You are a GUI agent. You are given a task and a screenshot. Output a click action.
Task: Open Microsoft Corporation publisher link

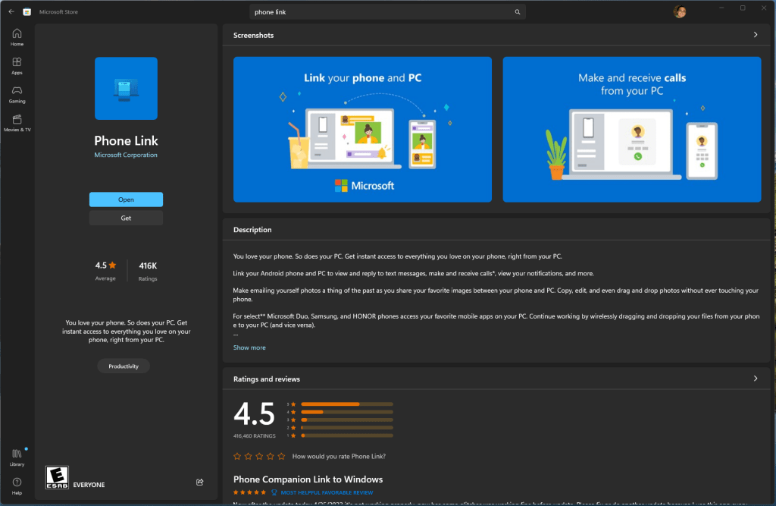[x=126, y=155]
